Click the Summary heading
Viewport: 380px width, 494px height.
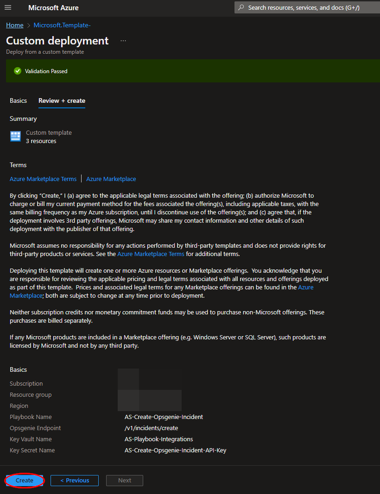point(23,119)
